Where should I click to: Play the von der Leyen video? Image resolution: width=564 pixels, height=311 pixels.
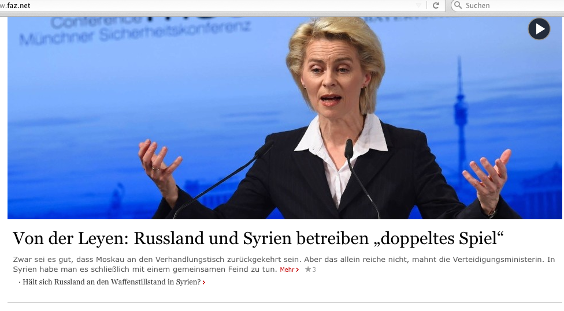(539, 29)
